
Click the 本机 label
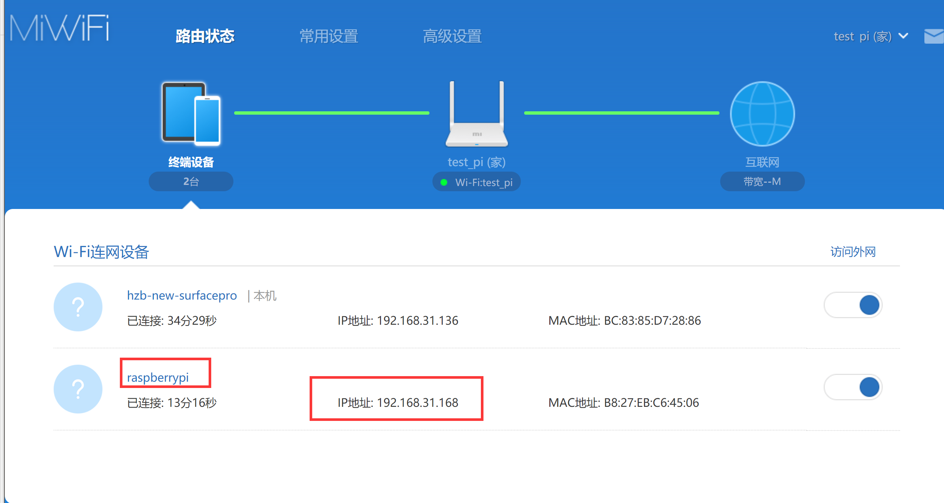pos(265,296)
